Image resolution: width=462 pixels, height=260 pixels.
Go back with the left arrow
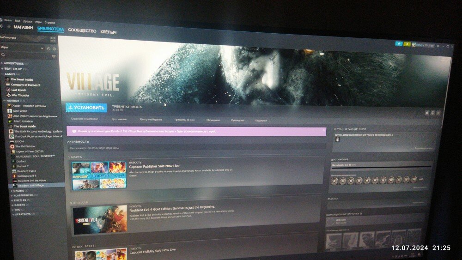point(2,26)
